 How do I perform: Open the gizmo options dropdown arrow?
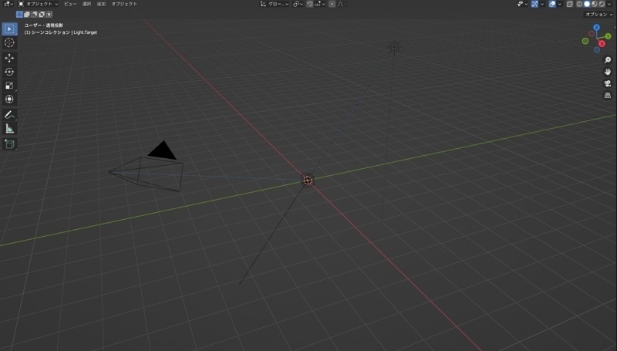pyautogui.click(x=542, y=4)
